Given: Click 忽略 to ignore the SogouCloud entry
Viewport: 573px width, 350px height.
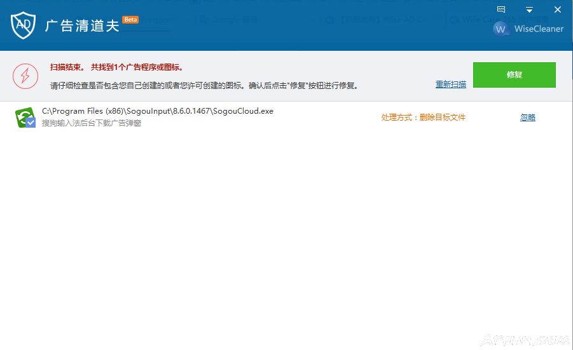Looking at the screenshot, I should (528, 118).
